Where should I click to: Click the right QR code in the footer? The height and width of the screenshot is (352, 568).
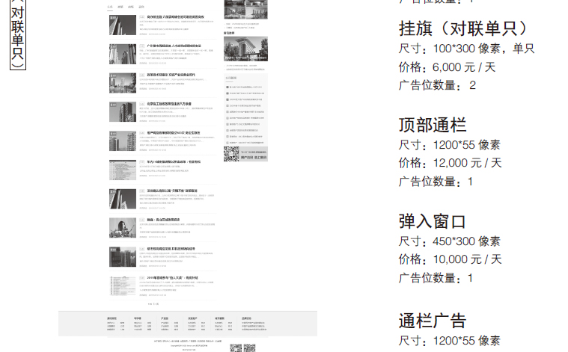[x=249, y=348]
